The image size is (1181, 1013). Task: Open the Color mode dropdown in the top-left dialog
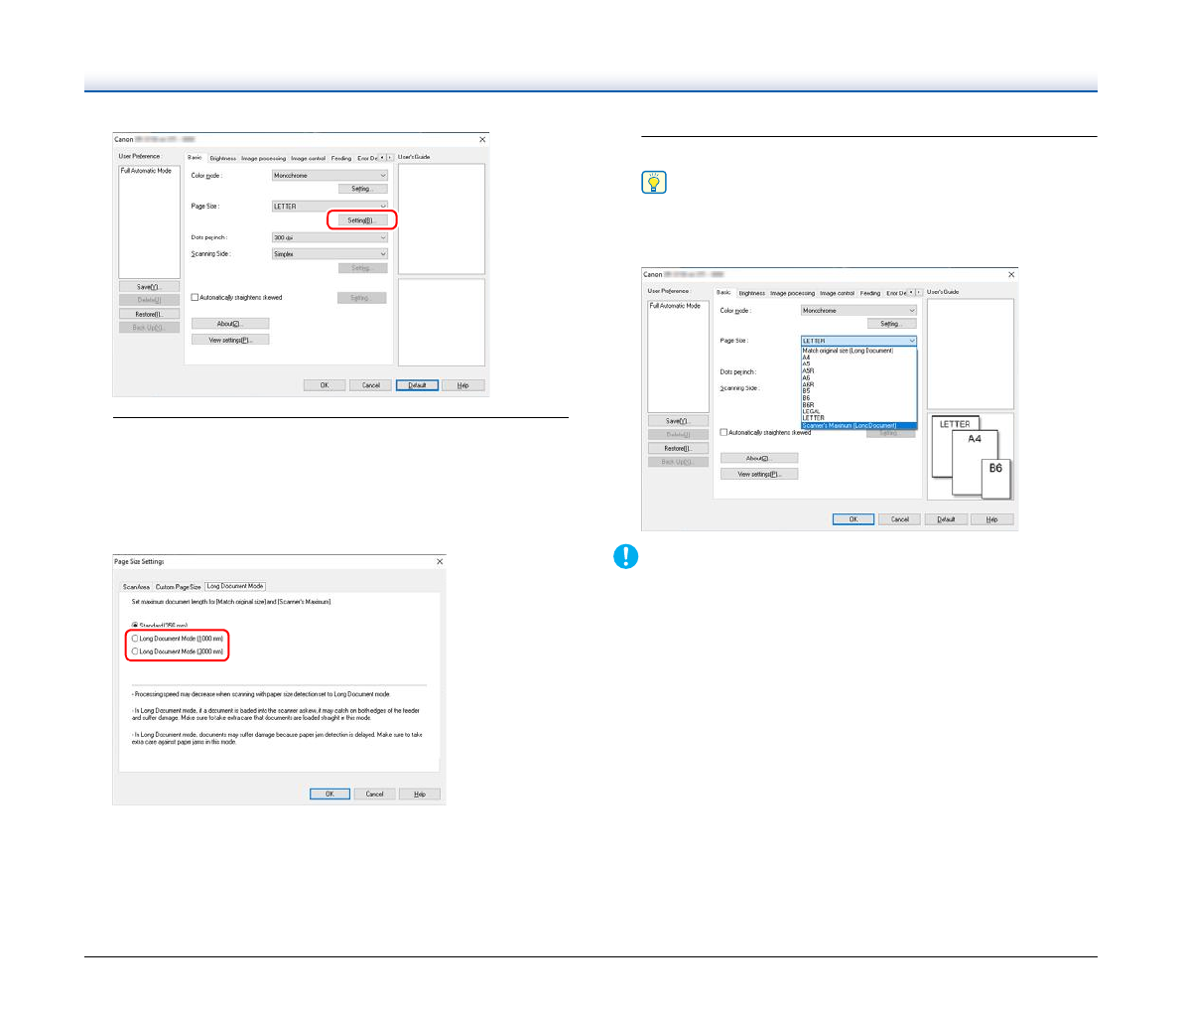point(329,176)
